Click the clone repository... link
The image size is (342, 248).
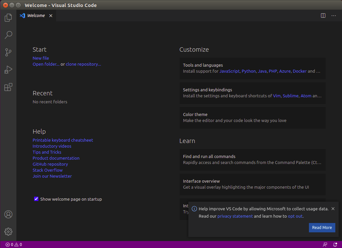coord(83,64)
